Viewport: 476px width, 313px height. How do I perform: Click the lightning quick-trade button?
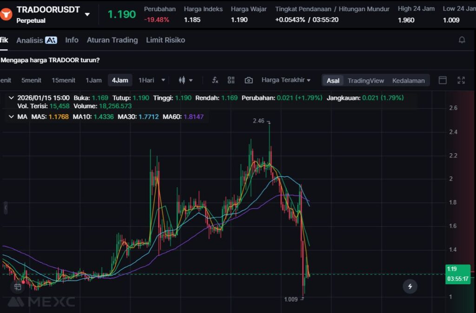coord(410,287)
